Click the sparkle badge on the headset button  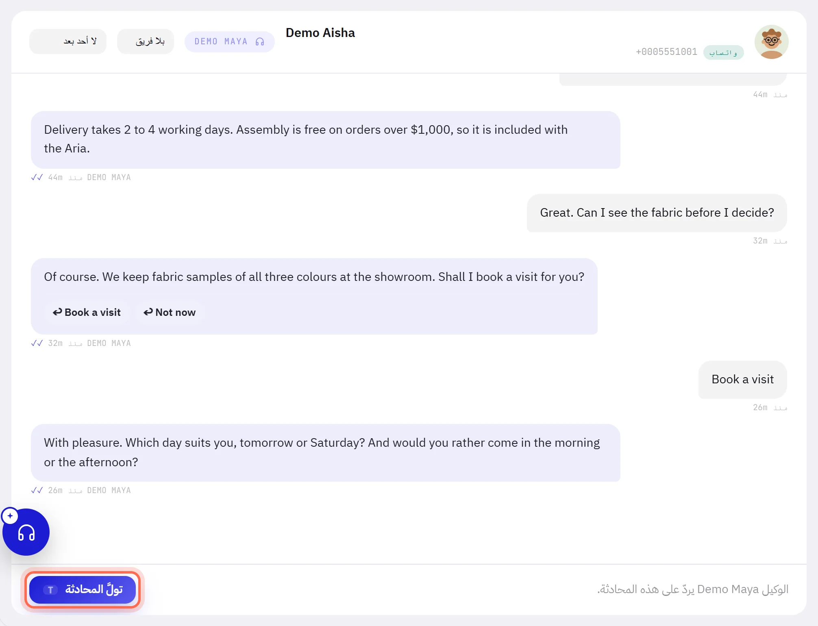click(10, 516)
